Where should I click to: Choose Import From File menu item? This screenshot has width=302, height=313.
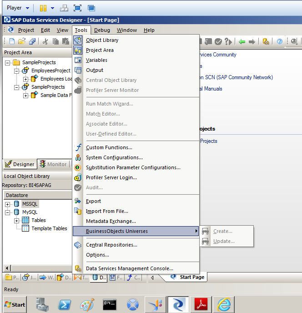[x=136, y=211]
